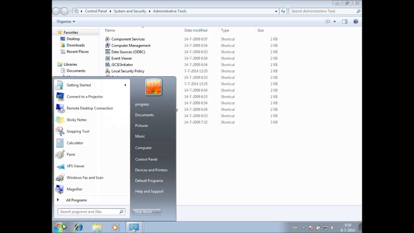The image size is (414, 233).
Task: Launch Connect to a Projector
Action: (x=92, y=97)
